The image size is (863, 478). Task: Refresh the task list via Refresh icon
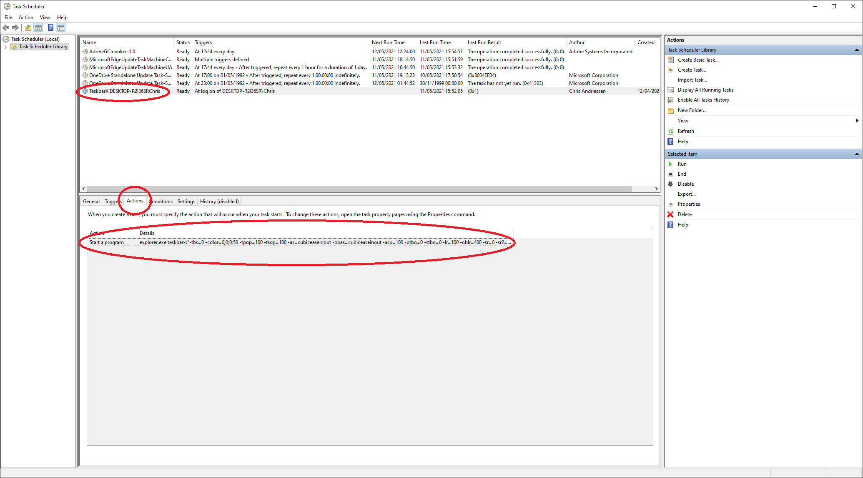pyautogui.click(x=670, y=131)
